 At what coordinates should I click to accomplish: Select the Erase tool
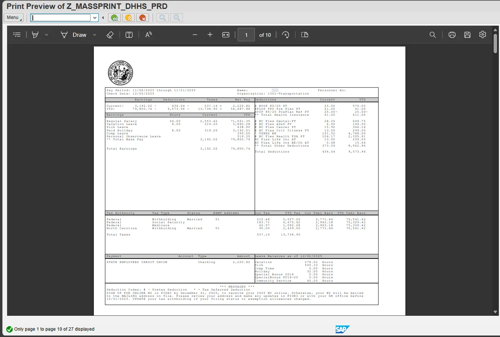[x=110, y=35]
